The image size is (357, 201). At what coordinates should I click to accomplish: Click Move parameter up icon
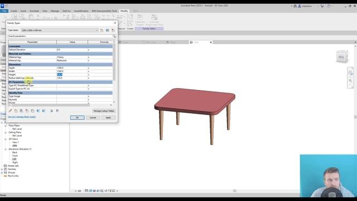click(38, 111)
